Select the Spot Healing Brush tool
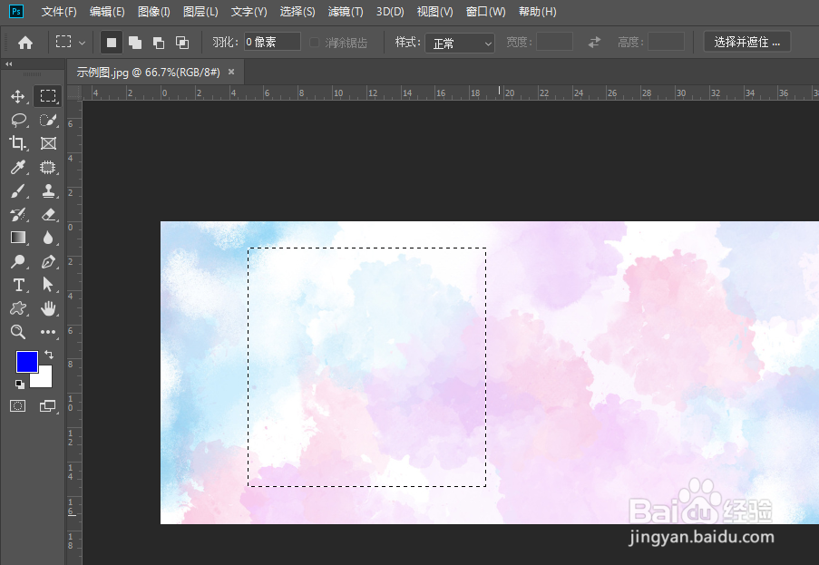 48,167
